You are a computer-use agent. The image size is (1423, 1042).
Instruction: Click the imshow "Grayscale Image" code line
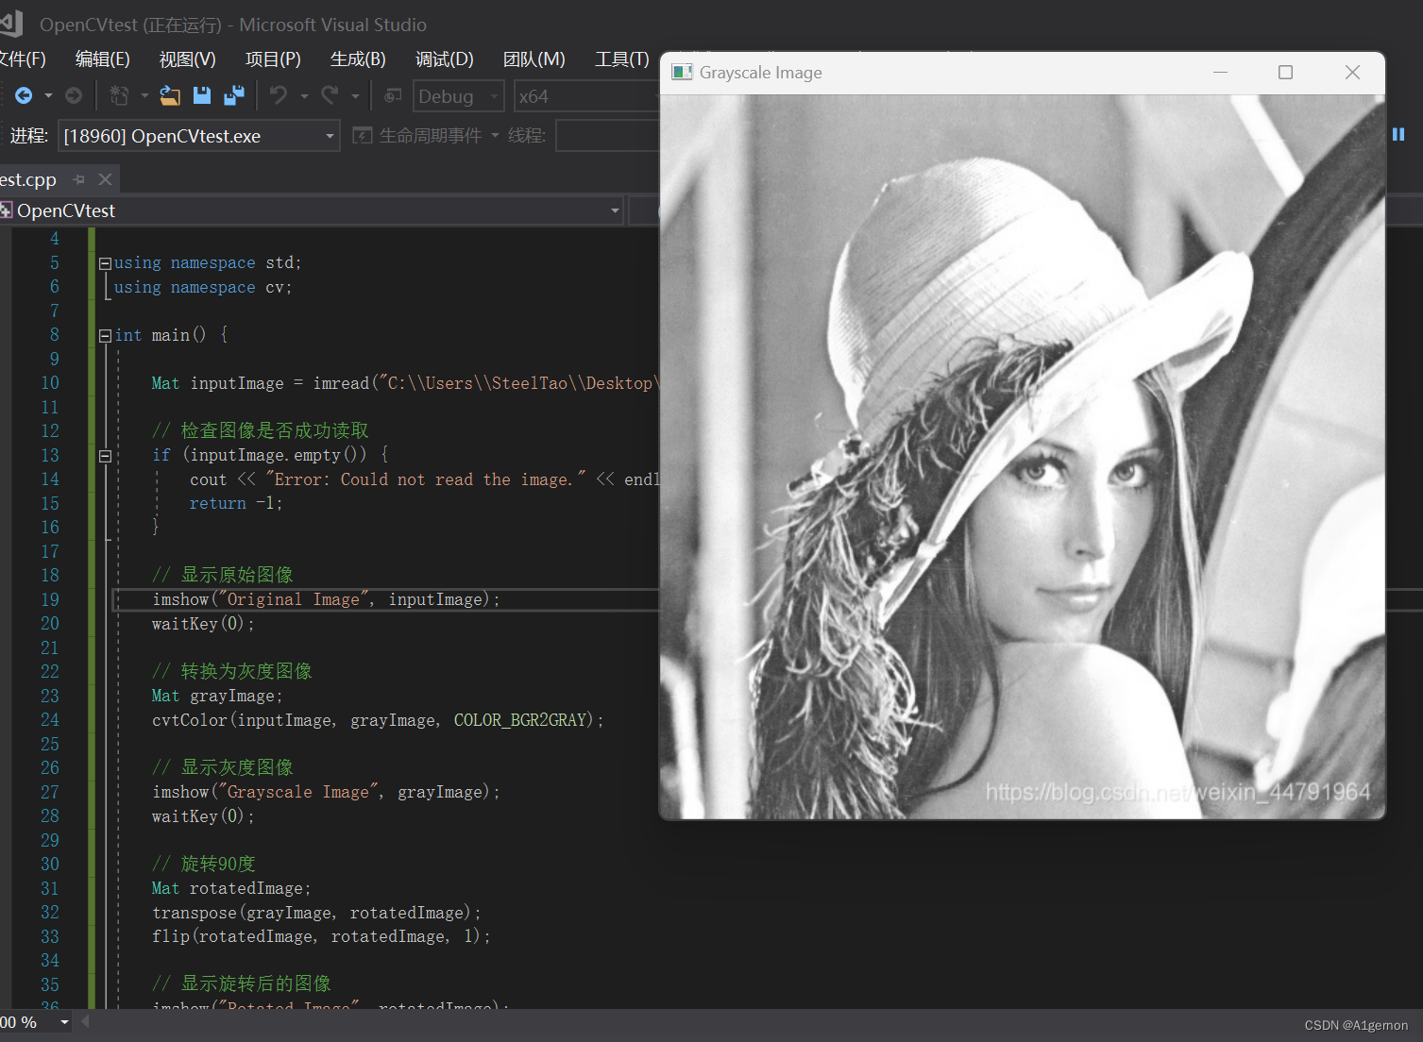click(x=326, y=792)
